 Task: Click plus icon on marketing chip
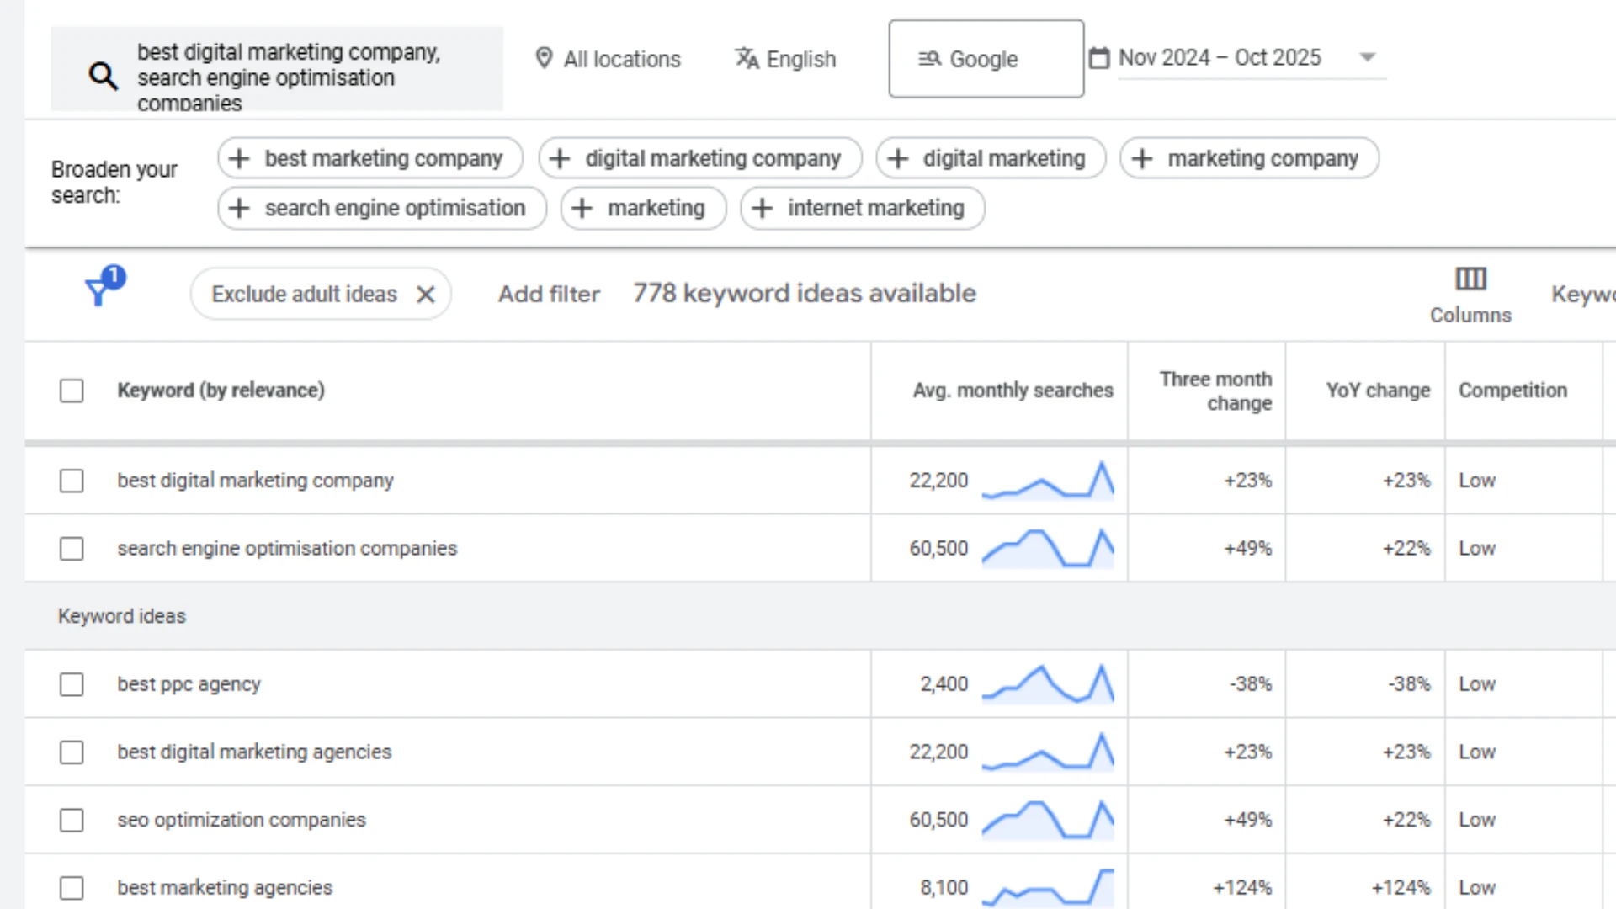[x=582, y=208]
